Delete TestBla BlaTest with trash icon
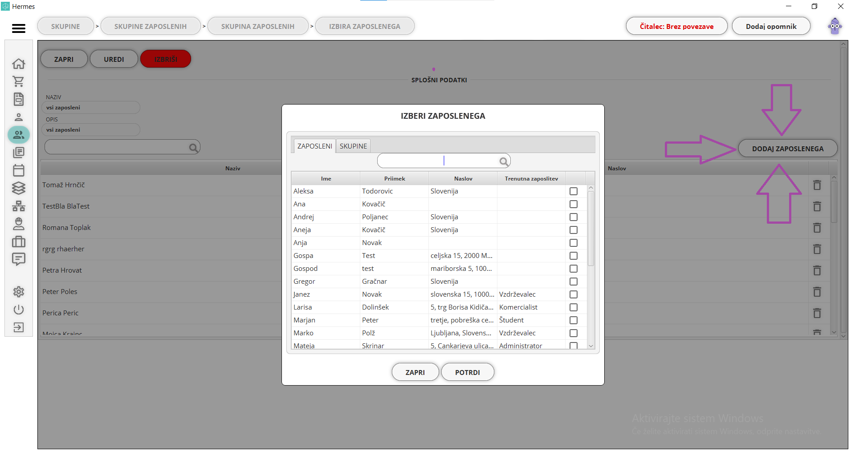 click(817, 206)
